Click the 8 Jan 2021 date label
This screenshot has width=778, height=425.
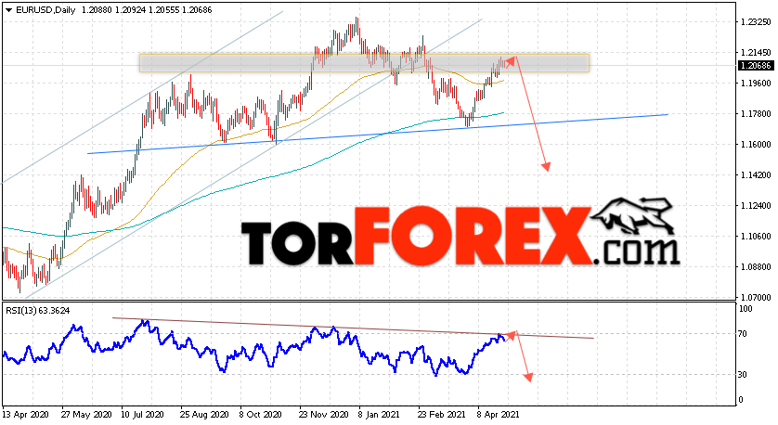click(379, 414)
